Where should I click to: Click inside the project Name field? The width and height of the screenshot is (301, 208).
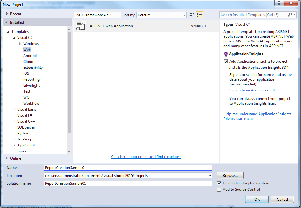click(128, 168)
